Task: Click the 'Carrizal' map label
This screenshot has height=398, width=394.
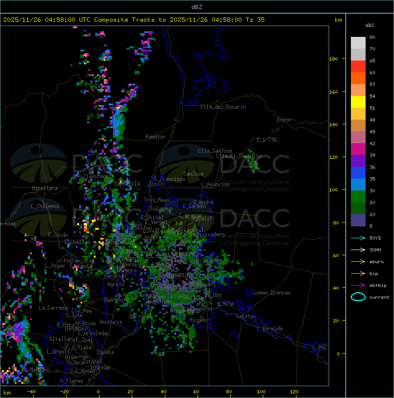Action: coord(141,317)
